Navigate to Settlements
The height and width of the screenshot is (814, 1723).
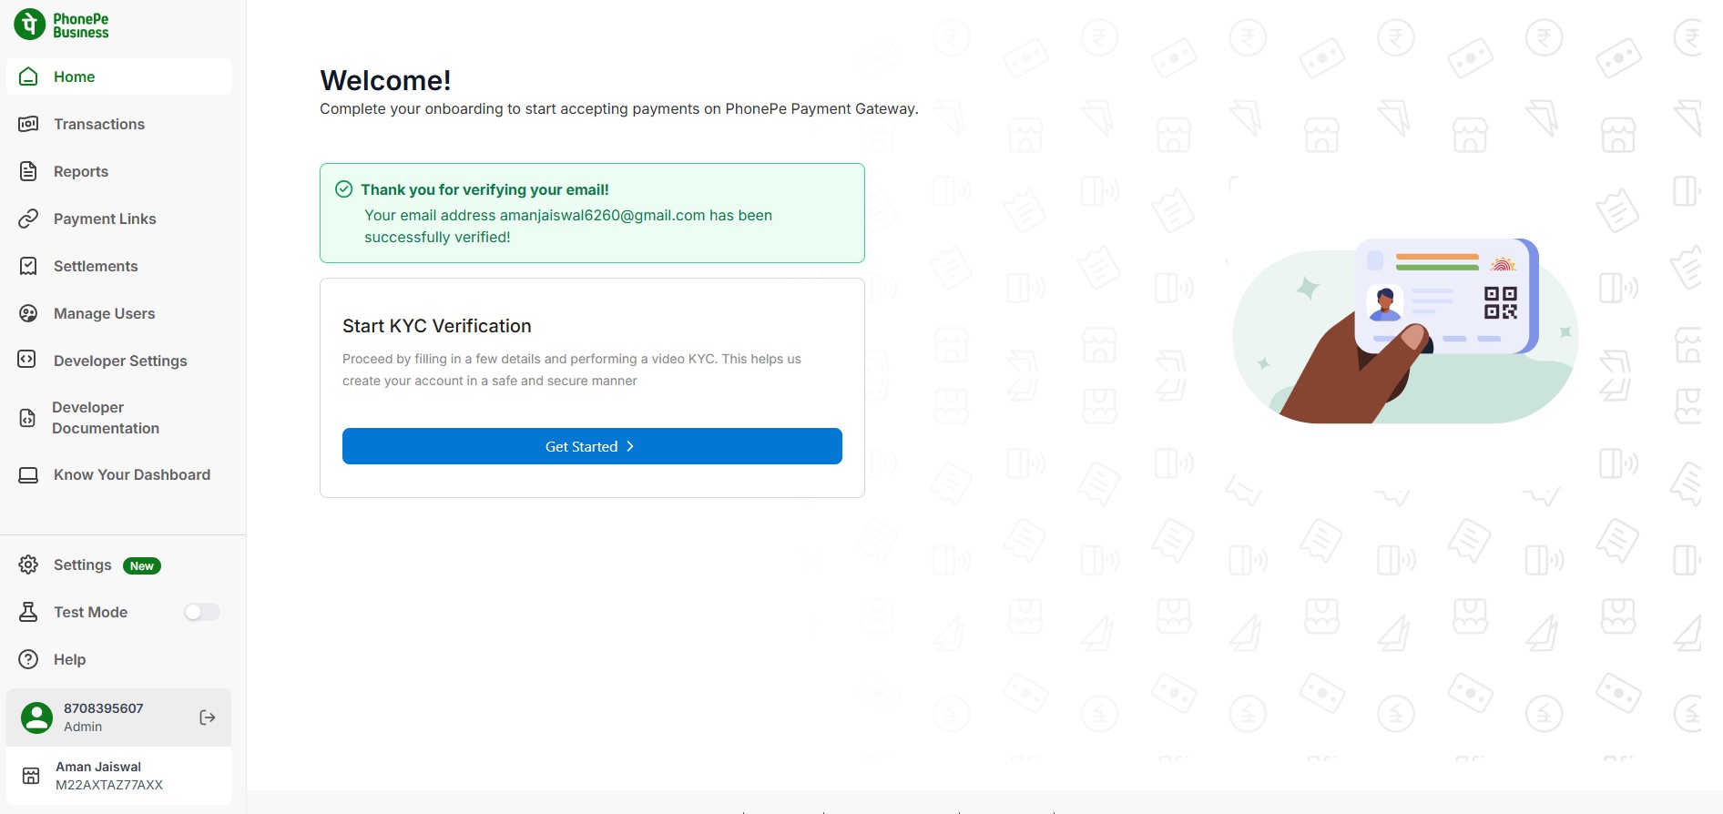118,266
